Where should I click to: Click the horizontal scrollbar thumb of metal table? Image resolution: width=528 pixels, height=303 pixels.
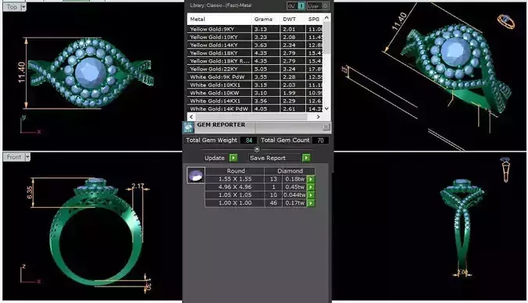point(251,117)
